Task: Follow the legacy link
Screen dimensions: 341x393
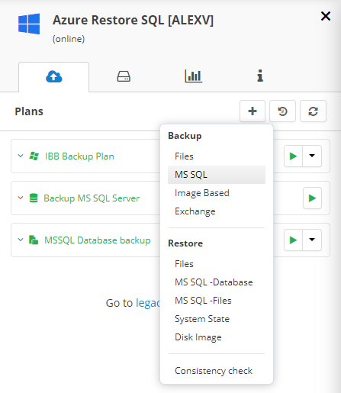Action: [x=148, y=303]
